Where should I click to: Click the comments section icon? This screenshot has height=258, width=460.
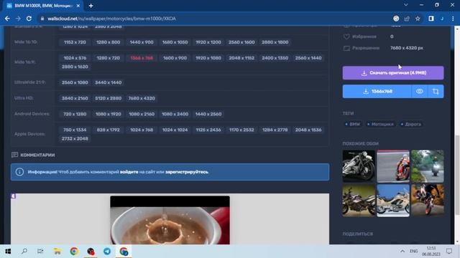pos(14,155)
